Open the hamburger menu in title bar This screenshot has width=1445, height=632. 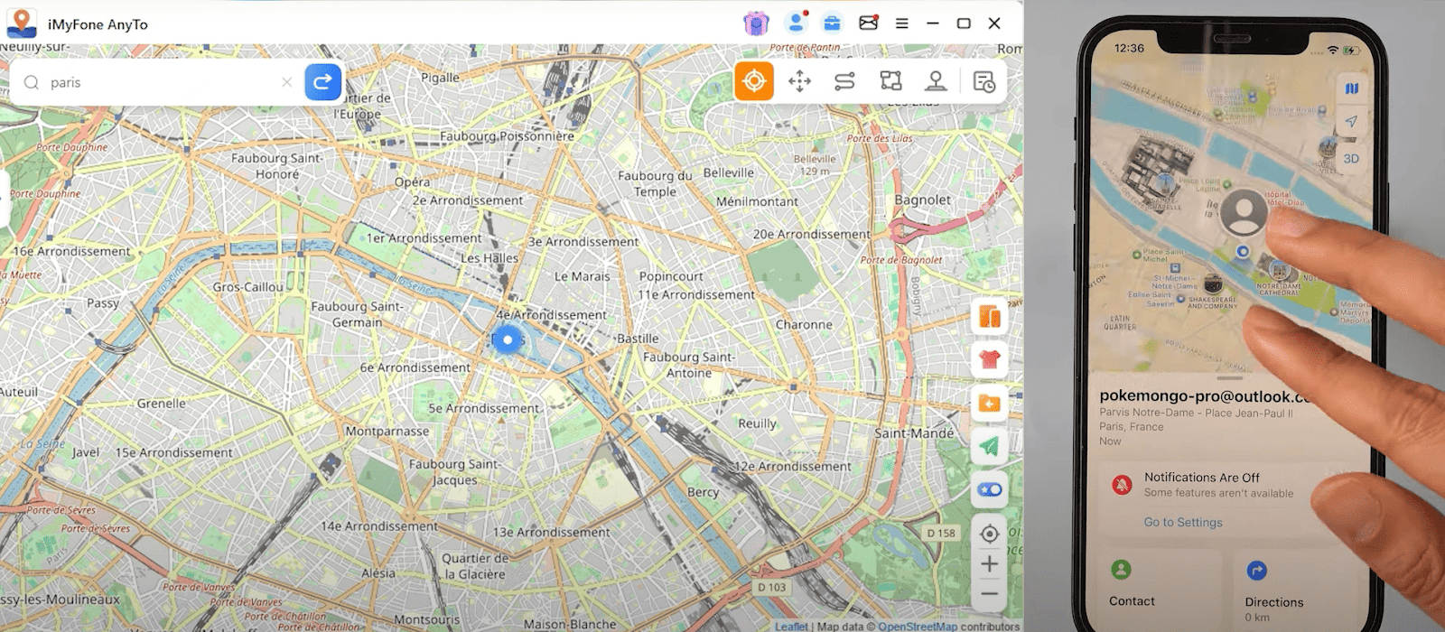point(901,23)
